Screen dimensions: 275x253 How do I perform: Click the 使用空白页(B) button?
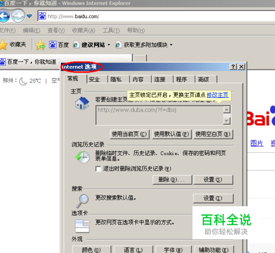(x=213, y=134)
